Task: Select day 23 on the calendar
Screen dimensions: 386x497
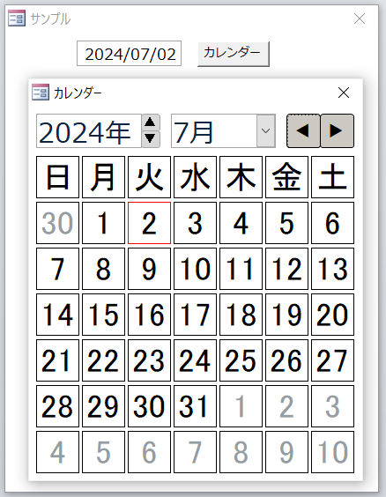Action: (x=149, y=360)
